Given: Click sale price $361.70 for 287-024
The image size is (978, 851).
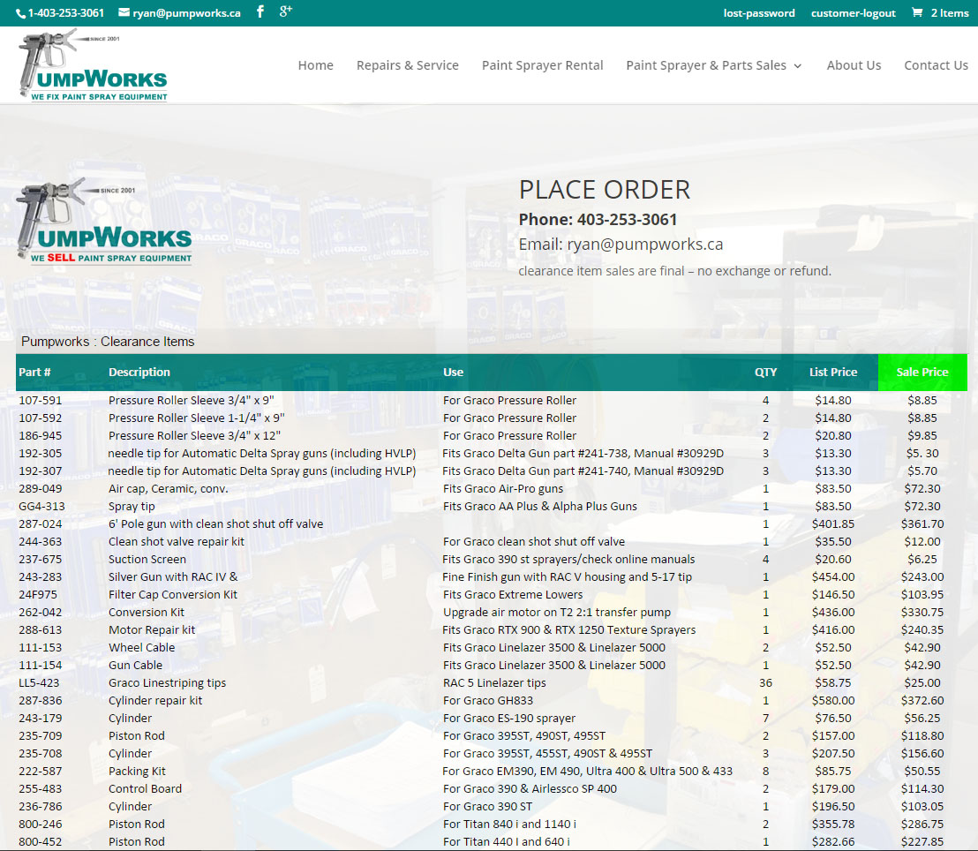Looking at the screenshot, I should click(922, 524).
